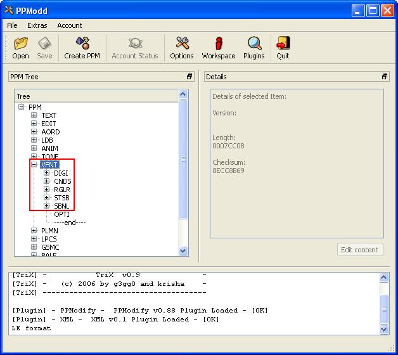Open the Account menu

pos(69,25)
